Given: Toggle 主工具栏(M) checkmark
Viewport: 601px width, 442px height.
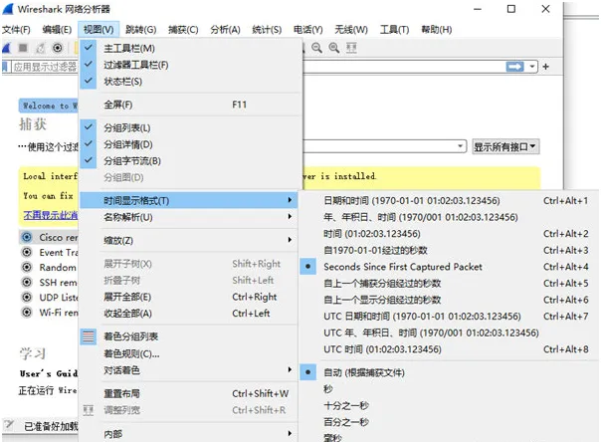Looking at the screenshot, I should click(89, 48).
